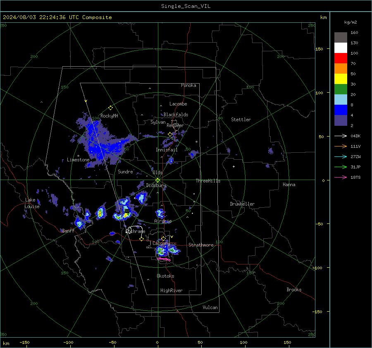
Task: Click the yellow diamond marker near RedDeer
Action: (170, 134)
